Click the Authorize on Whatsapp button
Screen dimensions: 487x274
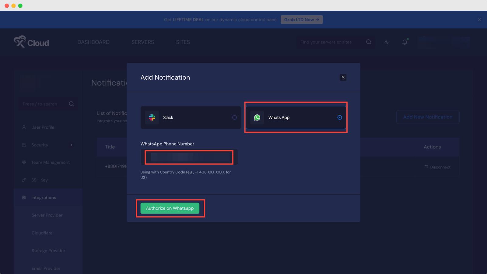(x=170, y=208)
